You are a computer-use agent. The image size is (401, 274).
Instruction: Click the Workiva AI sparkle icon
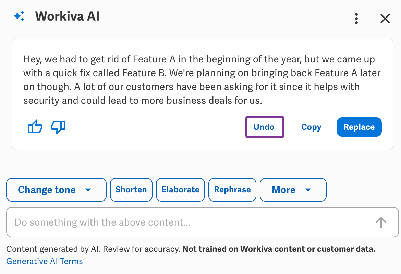[x=20, y=16]
